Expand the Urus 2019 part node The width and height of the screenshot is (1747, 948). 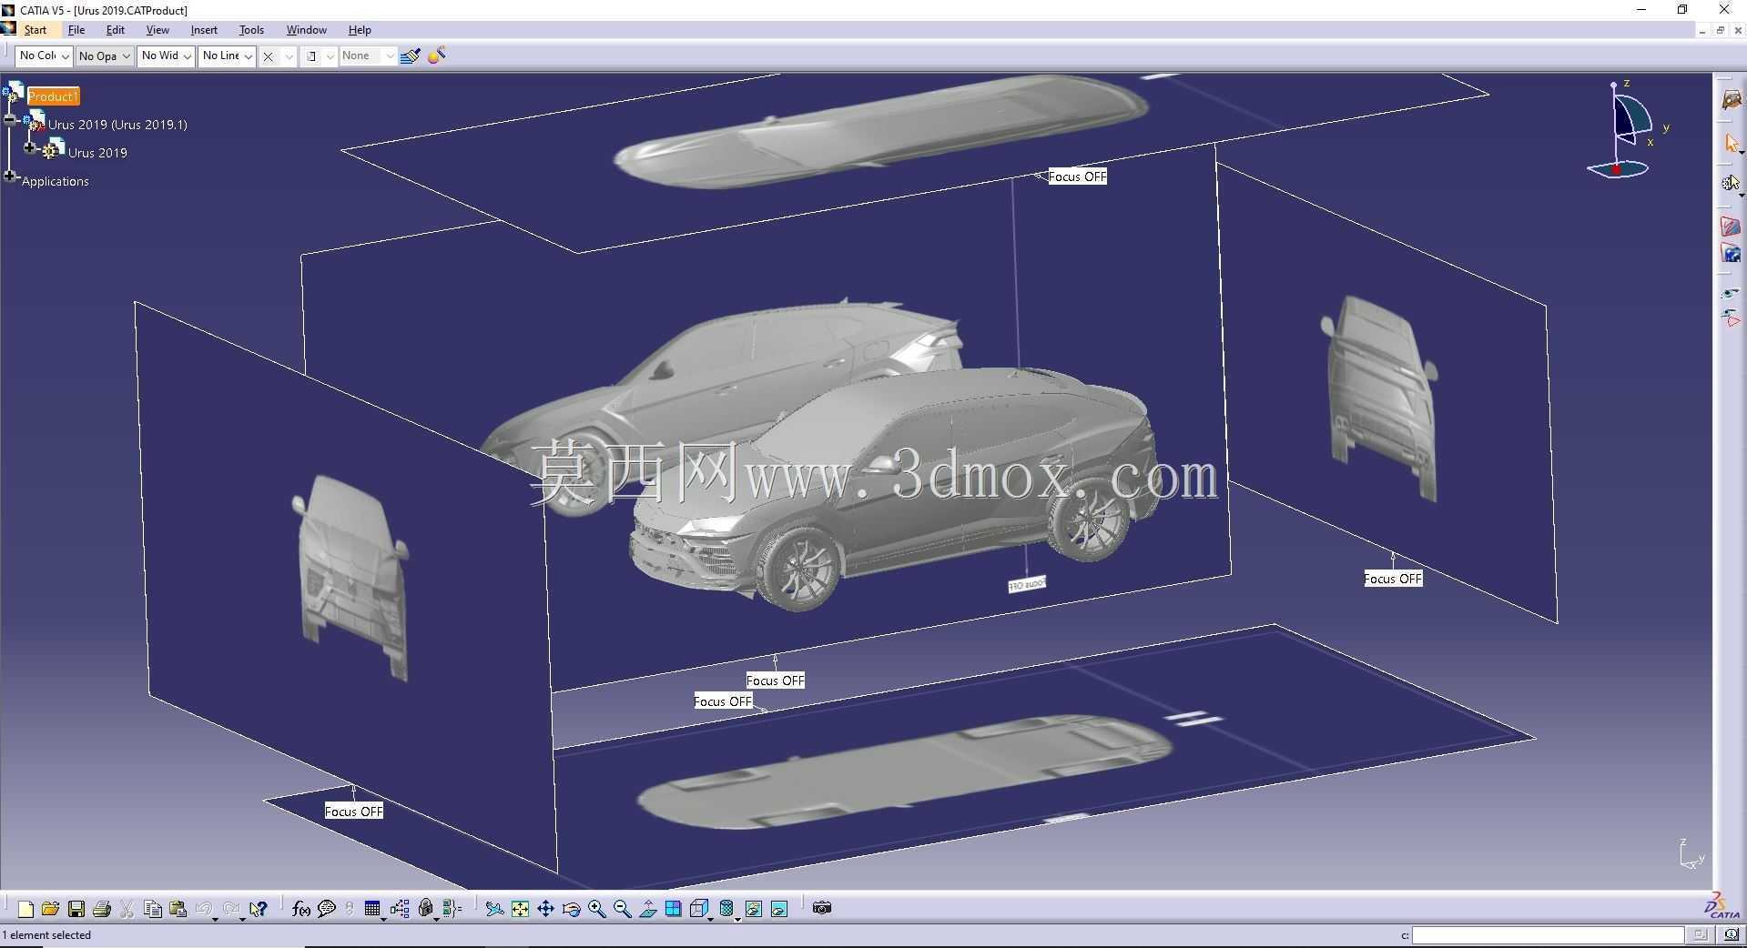(x=30, y=147)
